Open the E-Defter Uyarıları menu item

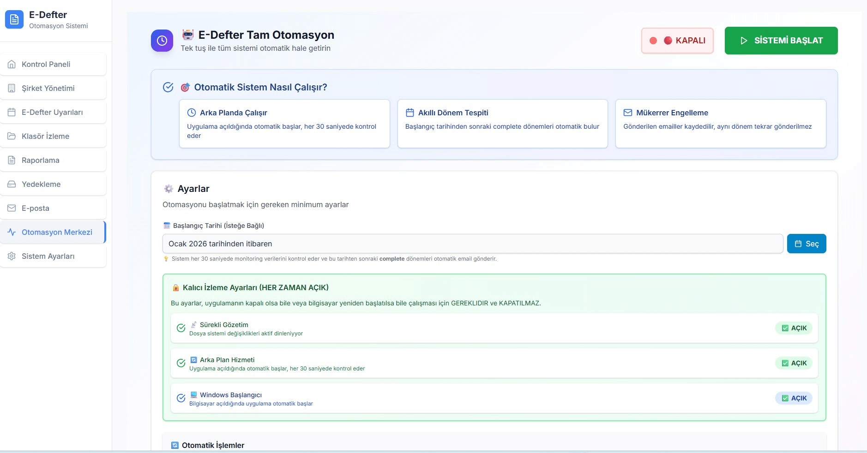(x=53, y=113)
